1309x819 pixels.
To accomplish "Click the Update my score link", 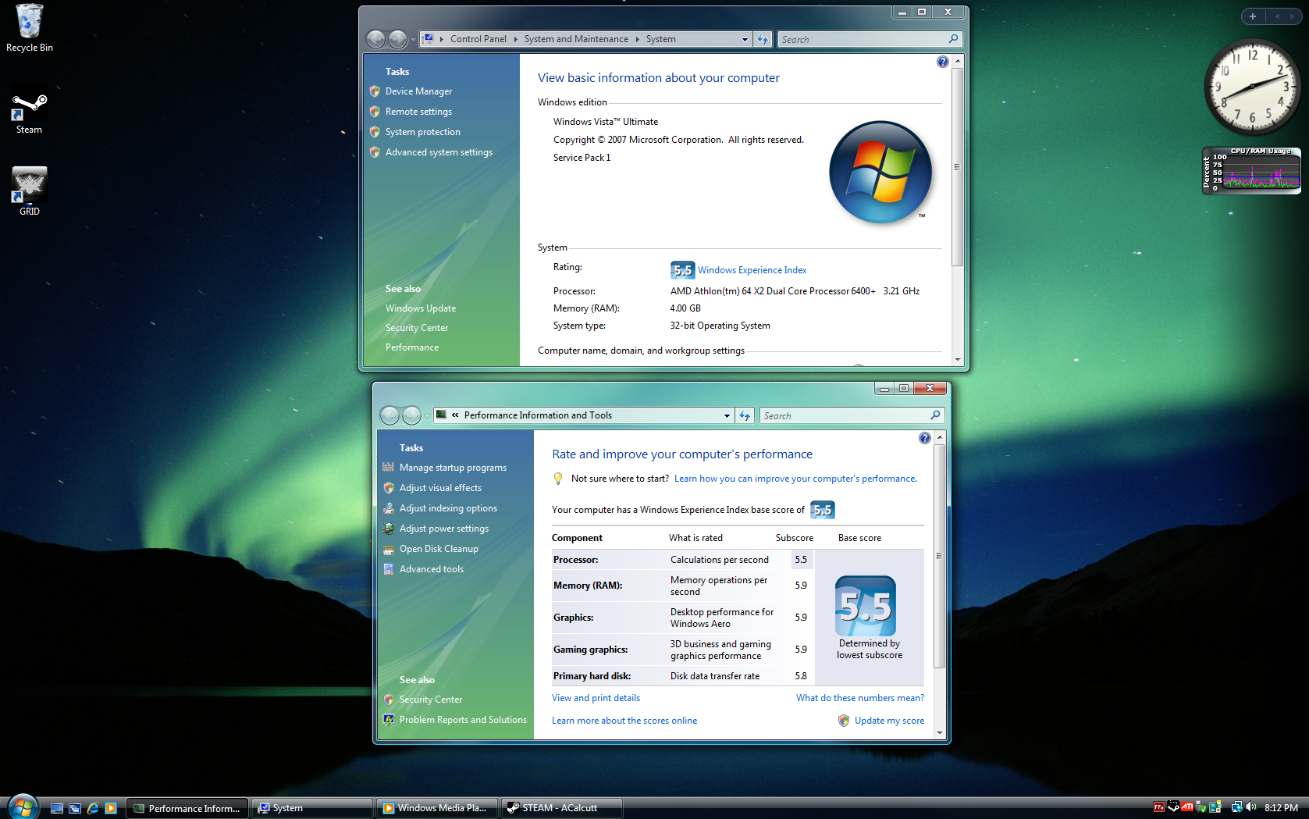I will point(888,721).
